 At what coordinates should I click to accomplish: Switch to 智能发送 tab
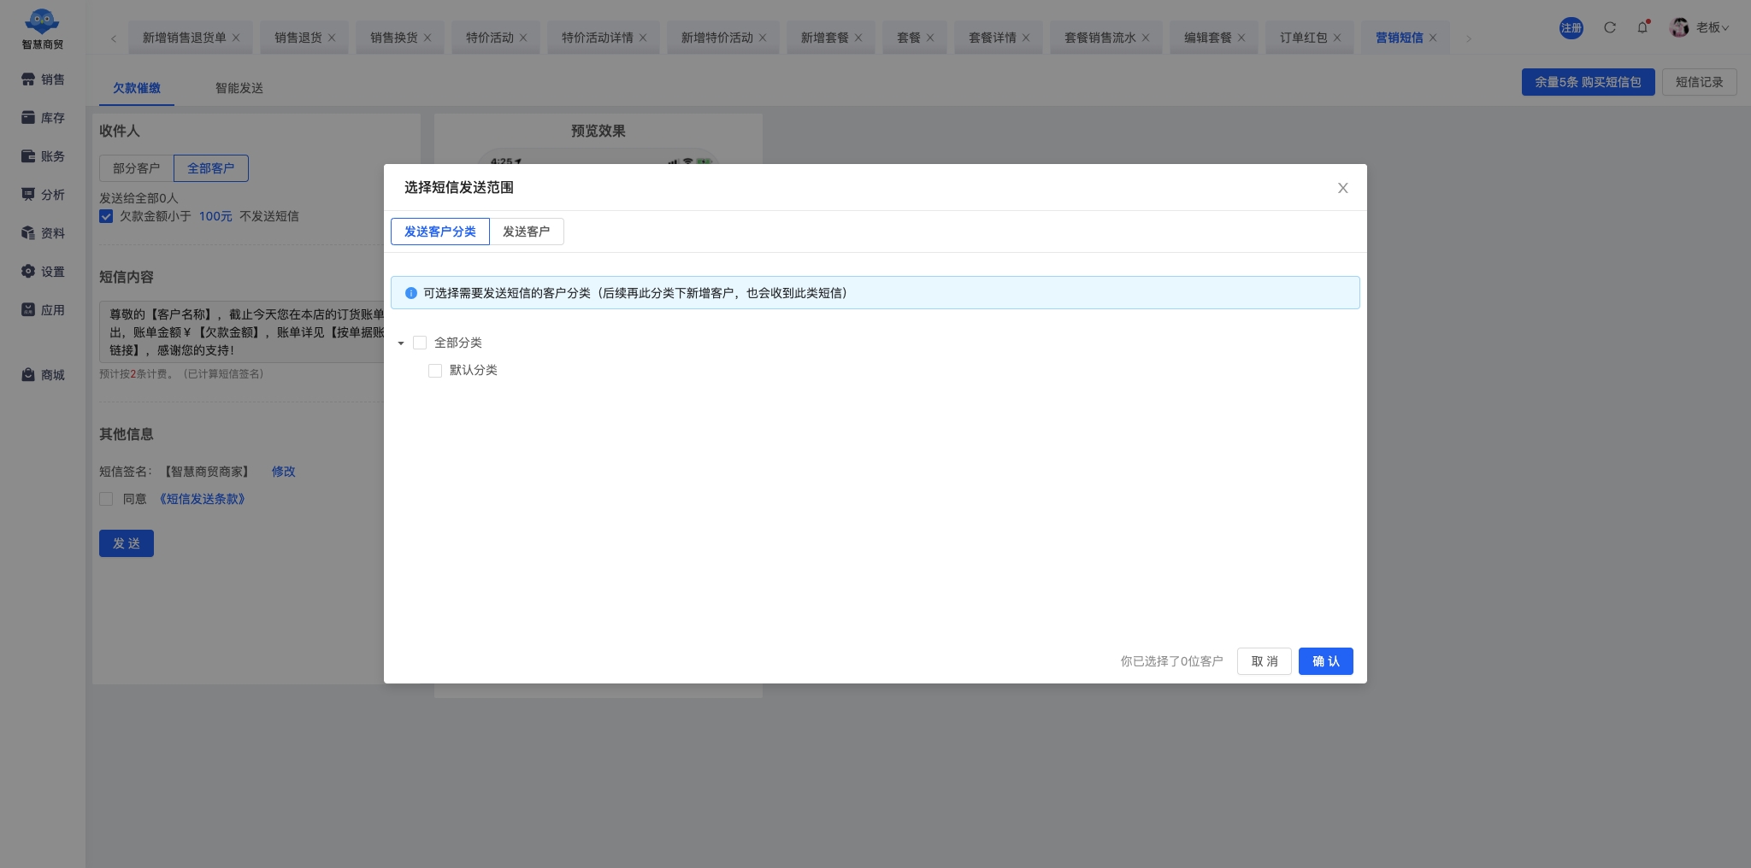coord(239,88)
